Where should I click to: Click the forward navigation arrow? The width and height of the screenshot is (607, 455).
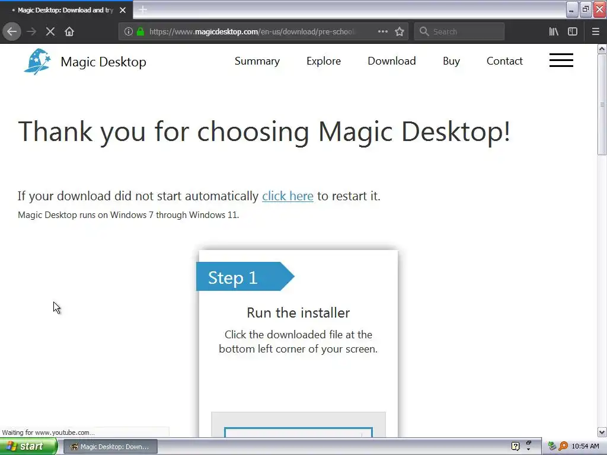click(x=32, y=31)
